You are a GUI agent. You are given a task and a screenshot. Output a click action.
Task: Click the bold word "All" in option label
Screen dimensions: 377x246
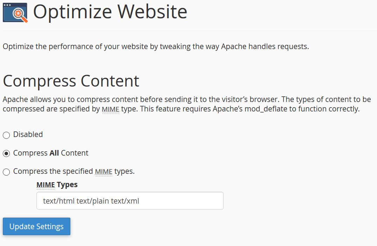[x=54, y=153]
